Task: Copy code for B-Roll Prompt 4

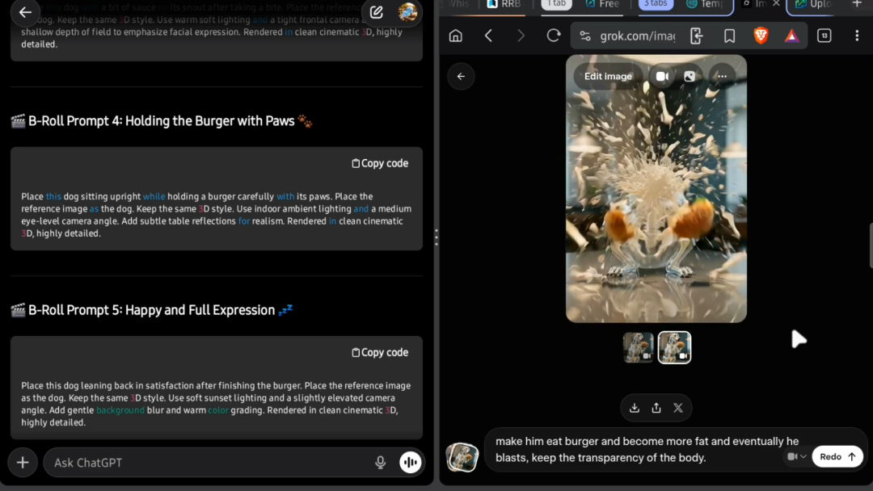Action: click(x=380, y=163)
